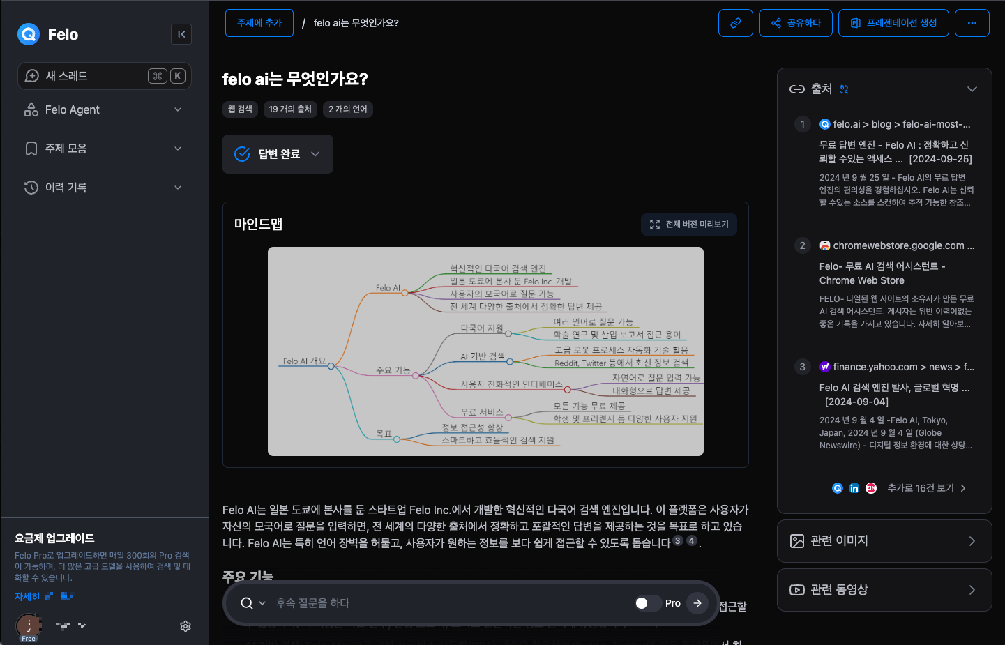This screenshot has height=645, width=1005.
Task: Click the translate icon next to 출처
Action: tap(844, 89)
